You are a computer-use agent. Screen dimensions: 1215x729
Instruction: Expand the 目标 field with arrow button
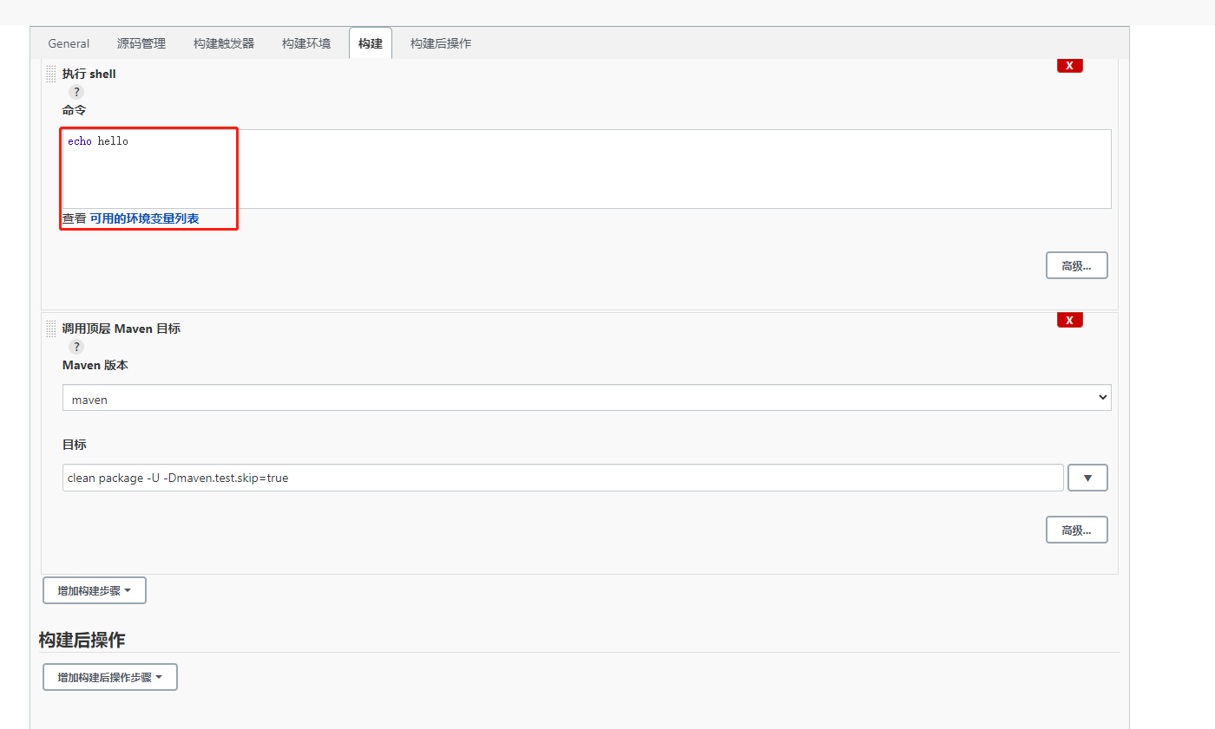click(x=1087, y=478)
